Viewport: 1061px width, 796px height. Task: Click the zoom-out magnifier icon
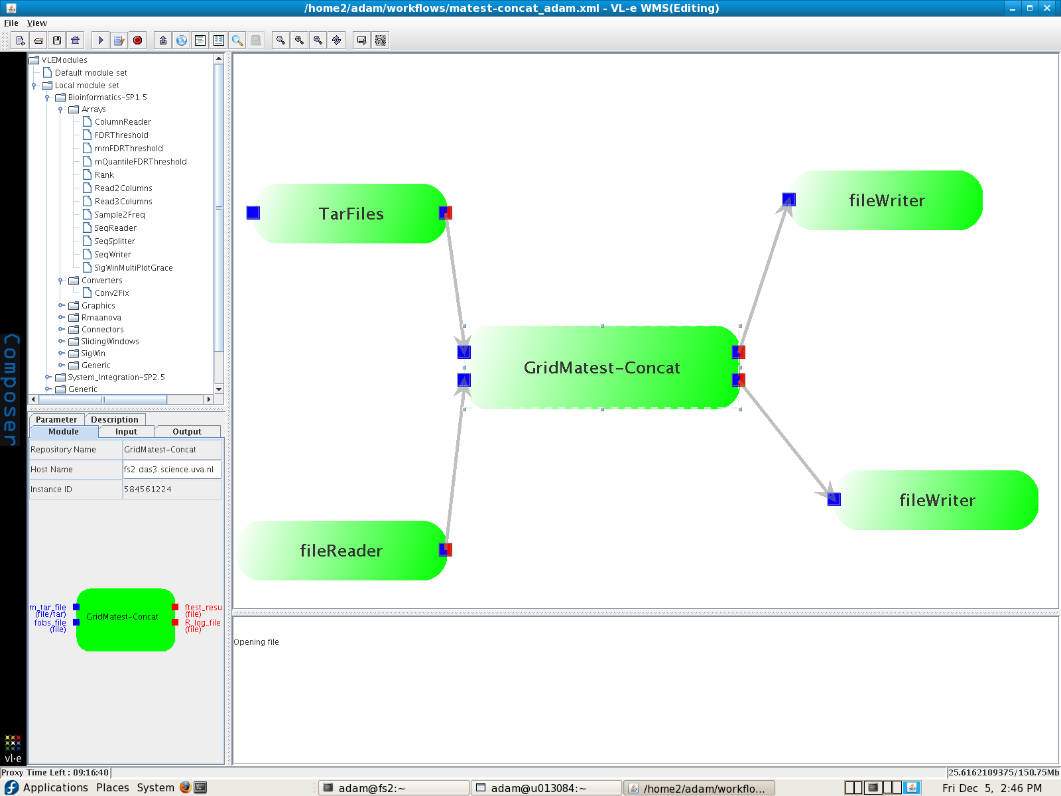318,40
